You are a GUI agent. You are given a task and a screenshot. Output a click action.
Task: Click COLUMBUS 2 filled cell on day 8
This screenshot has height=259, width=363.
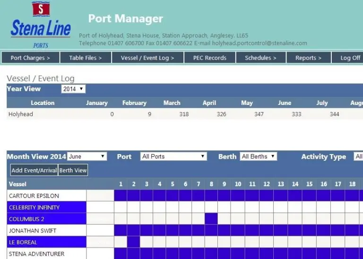point(211,219)
